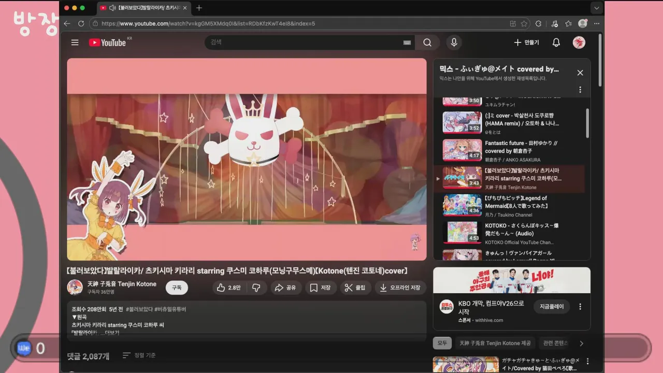Click the overlay counter icon showing 0
Viewport: 663px width, 373px height.
24,349
